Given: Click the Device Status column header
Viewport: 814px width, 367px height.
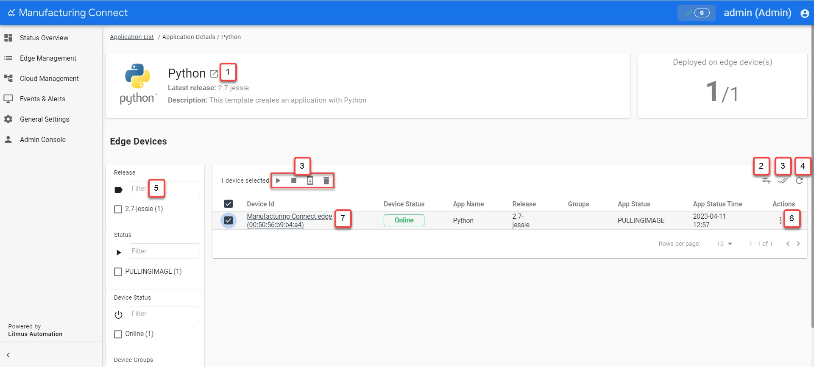Looking at the screenshot, I should pyautogui.click(x=404, y=204).
